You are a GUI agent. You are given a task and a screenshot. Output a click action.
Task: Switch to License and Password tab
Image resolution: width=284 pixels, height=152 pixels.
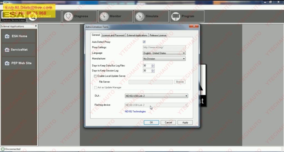point(113,35)
